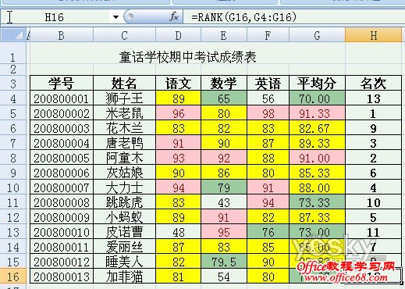Click average score cell 70.00
The image size is (405, 289).
click(x=317, y=98)
